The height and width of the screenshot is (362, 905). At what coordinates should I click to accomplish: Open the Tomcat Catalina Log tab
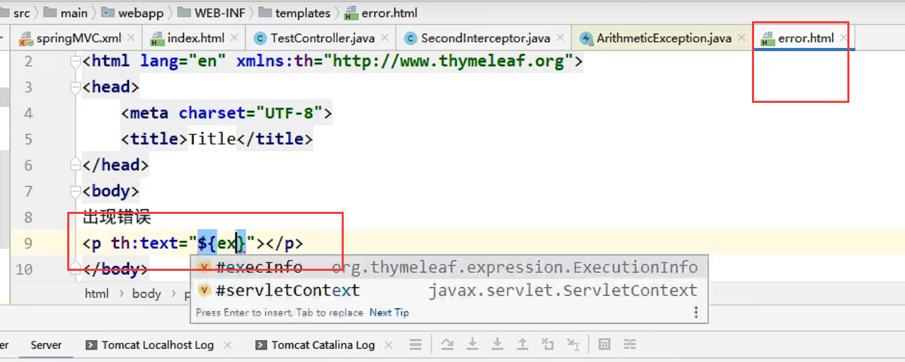coord(322,345)
